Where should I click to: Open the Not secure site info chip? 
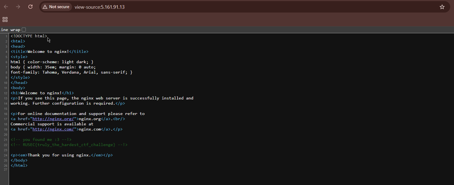(56, 7)
